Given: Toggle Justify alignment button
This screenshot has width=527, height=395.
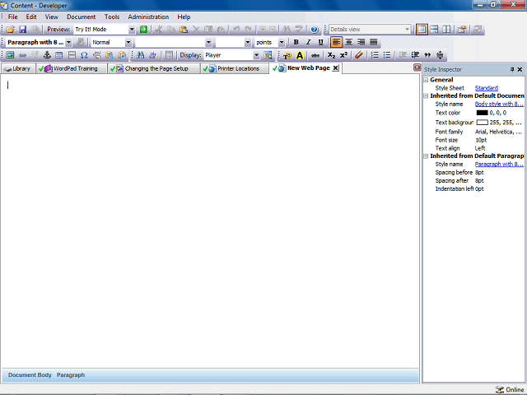Looking at the screenshot, I should click(373, 42).
